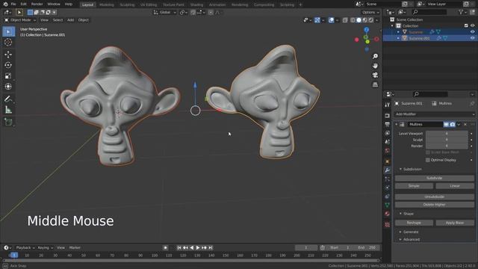Viewport: 478px width, 269px height.
Task: Click the blue Z axis navigation gizmo
Action: click(367, 30)
